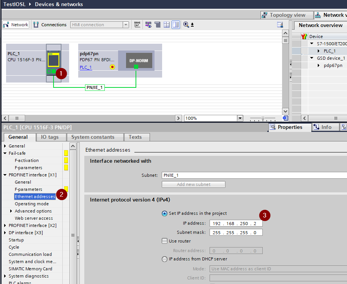Expand pdp67pn row in Network overview
The width and height of the screenshot is (347, 284).
[x=319, y=65]
